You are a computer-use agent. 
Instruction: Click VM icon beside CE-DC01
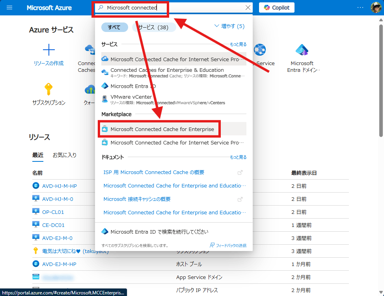(36, 225)
